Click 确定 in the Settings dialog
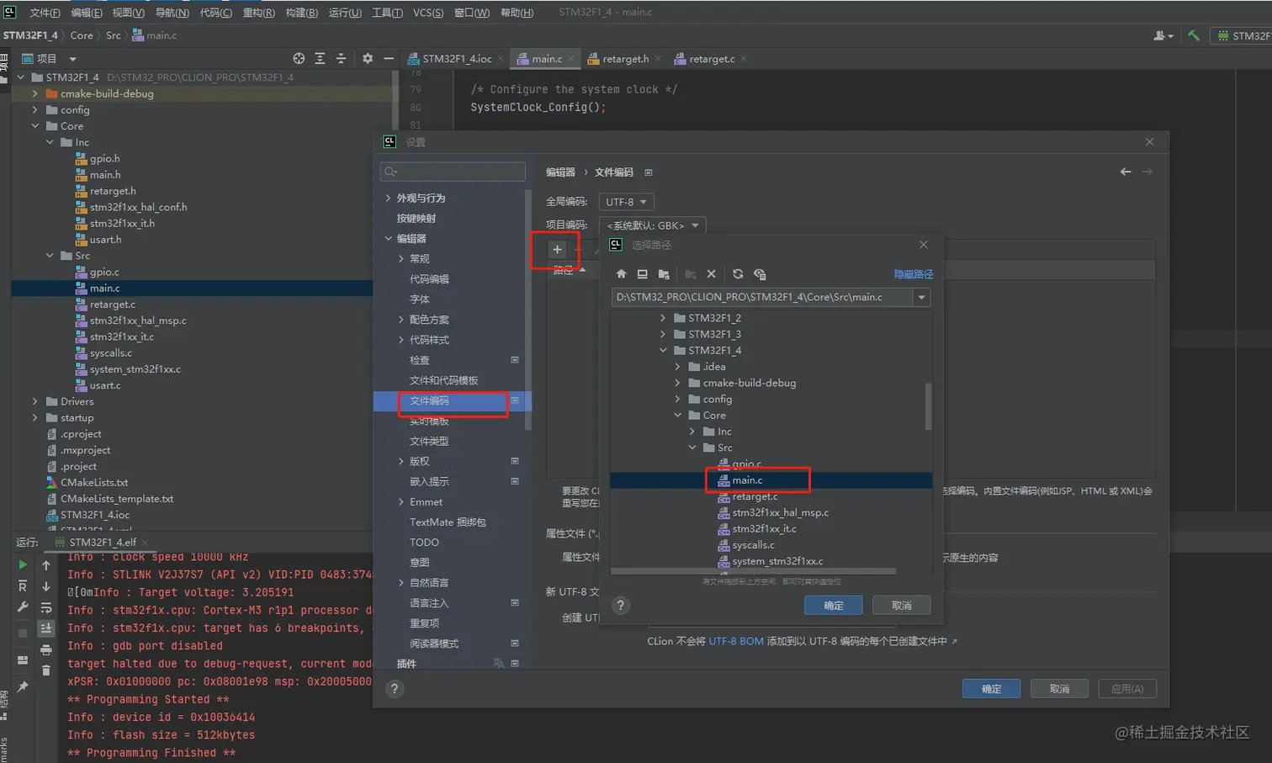This screenshot has height=763, width=1272. [x=991, y=689]
